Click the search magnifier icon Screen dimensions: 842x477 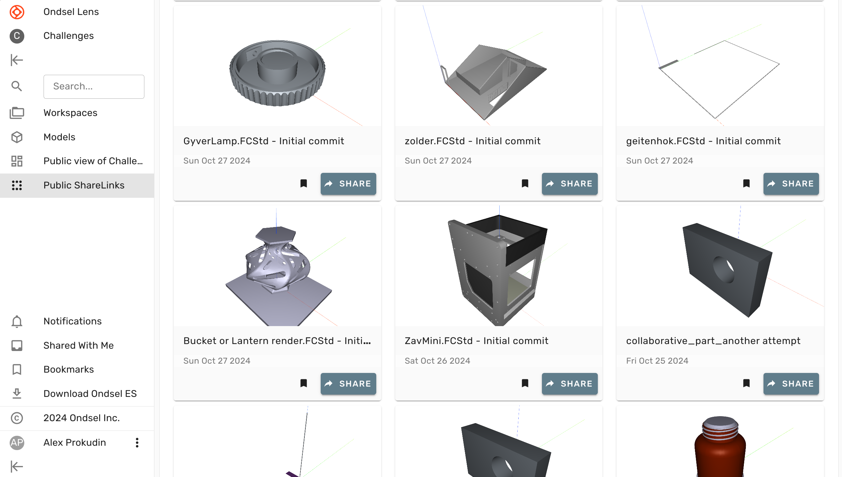[x=17, y=86]
